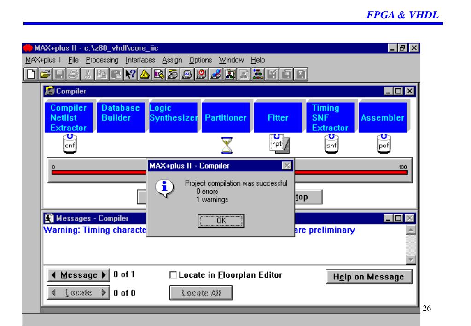Open the Hierarchy Display yellow triangle icon
The image size is (471, 326).
[x=145, y=74]
